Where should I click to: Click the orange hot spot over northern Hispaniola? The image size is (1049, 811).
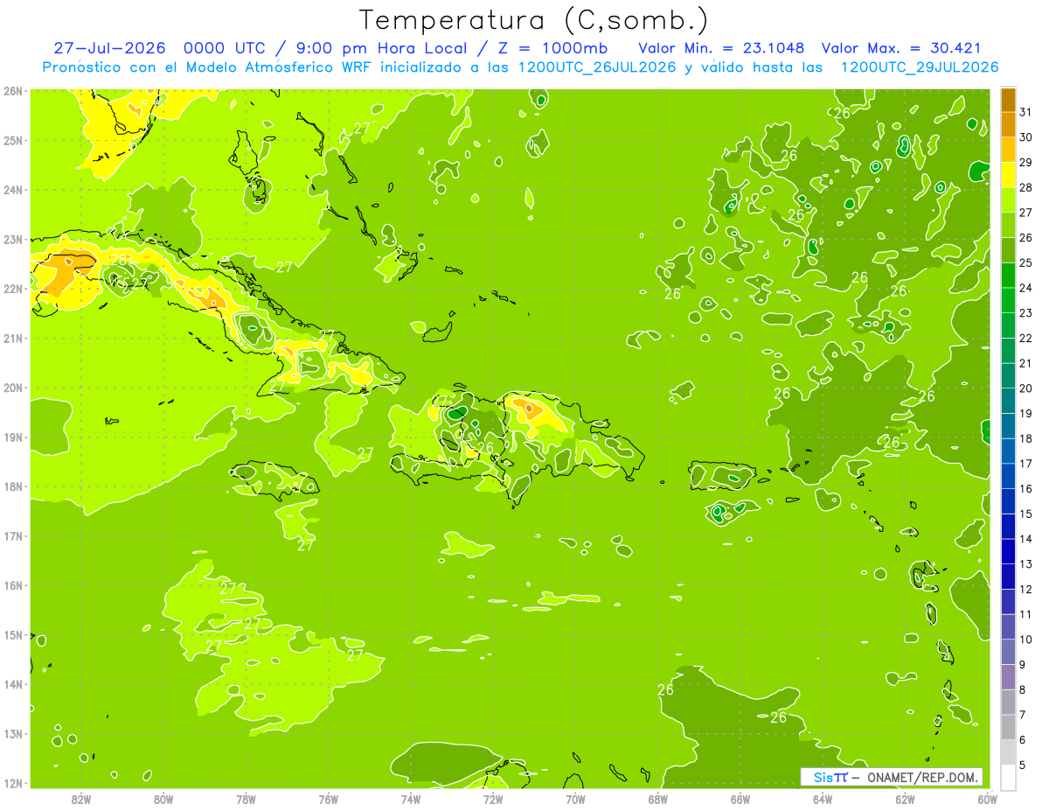click(x=529, y=408)
